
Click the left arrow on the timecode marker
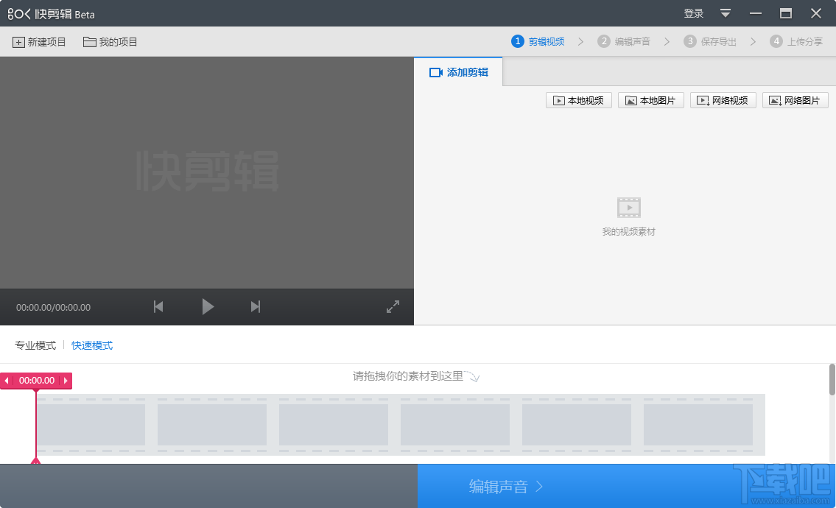[7, 381]
